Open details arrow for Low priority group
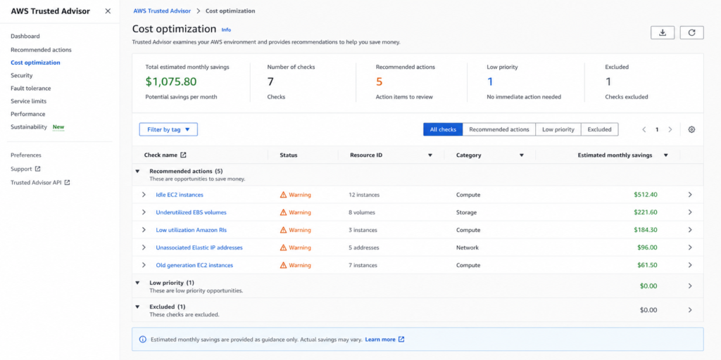Image resolution: width=721 pixels, height=360 pixels. 690,285
